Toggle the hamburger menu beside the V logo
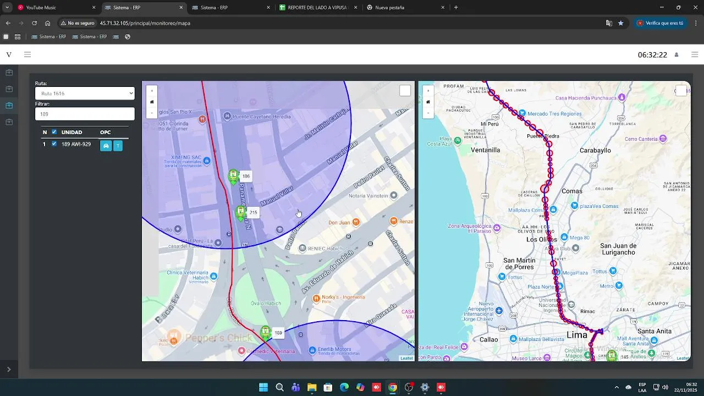The image size is (704, 396). click(28, 54)
